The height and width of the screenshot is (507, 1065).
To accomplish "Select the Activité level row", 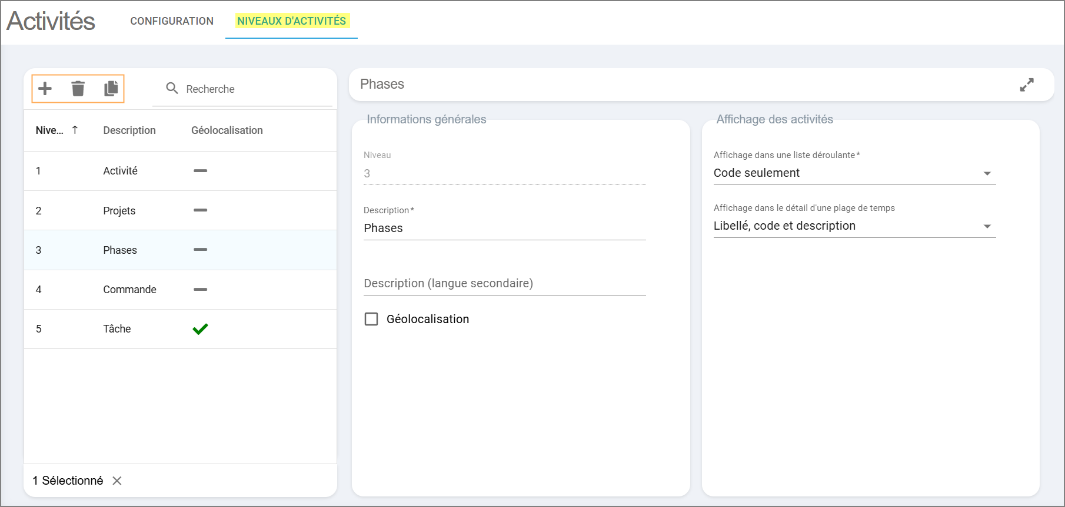I will [x=121, y=171].
